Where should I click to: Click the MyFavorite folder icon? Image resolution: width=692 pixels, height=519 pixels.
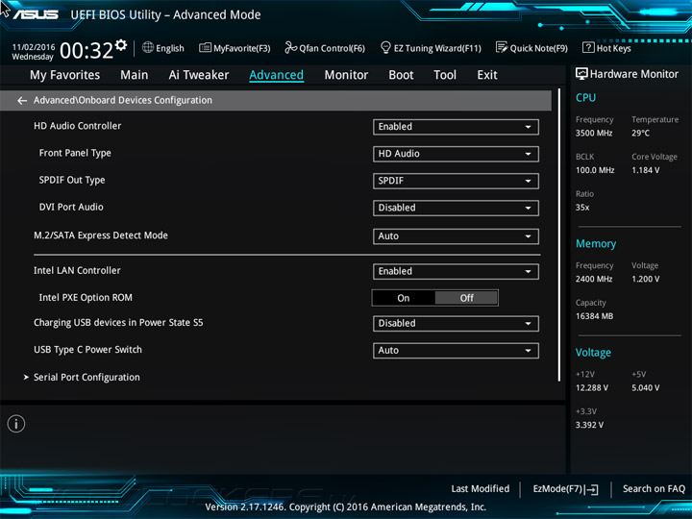(205, 48)
